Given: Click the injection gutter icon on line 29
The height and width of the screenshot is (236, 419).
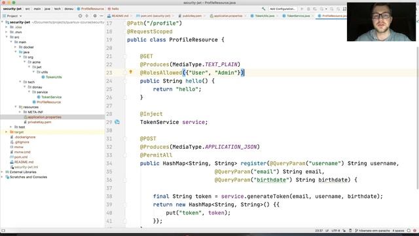Looking at the screenshot, I should 117,122.
